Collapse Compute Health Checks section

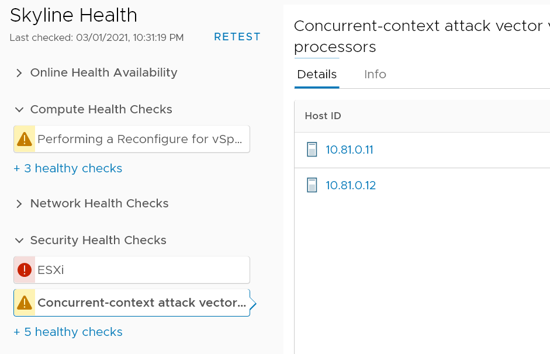19,110
